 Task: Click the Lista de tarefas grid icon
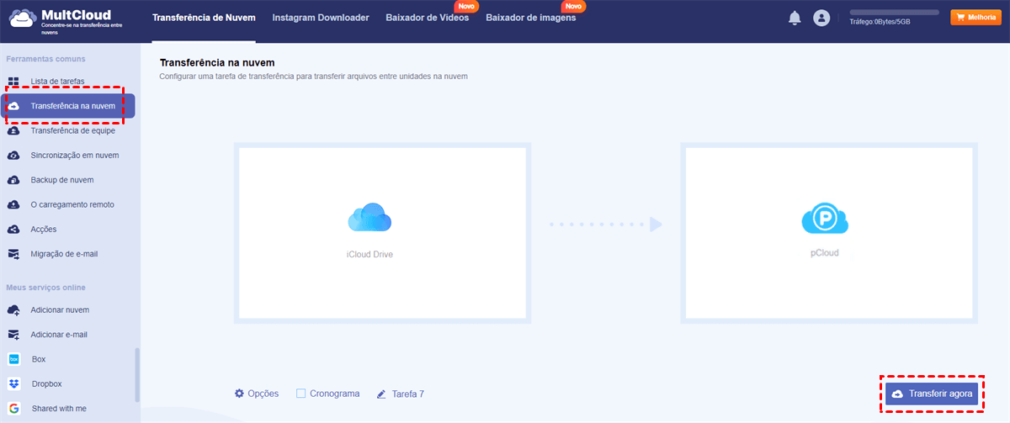pos(13,82)
